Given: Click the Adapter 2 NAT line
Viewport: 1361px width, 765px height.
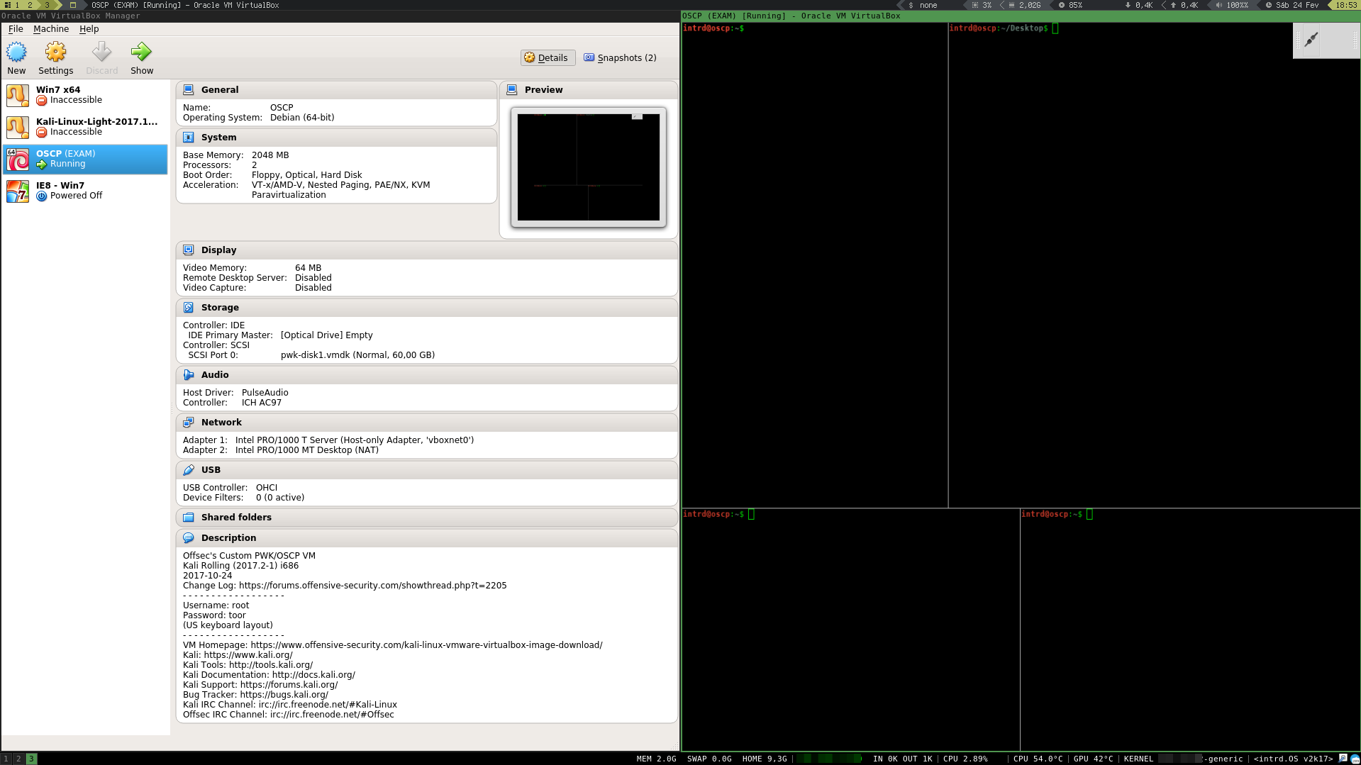Looking at the screenshot, I should coord(281,450).
